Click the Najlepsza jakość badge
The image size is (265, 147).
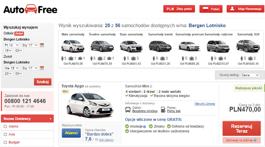coord(249,88)
